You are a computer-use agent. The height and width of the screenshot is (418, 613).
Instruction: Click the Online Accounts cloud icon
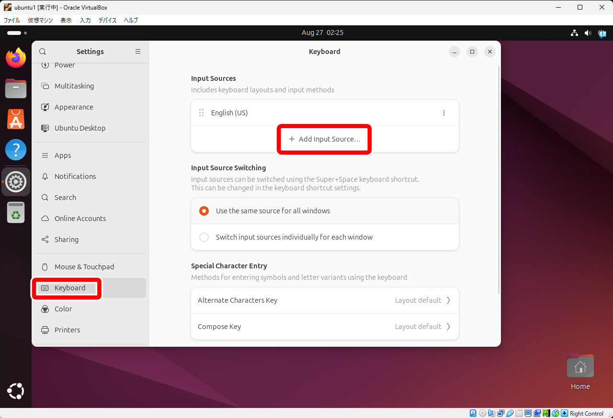45,219
